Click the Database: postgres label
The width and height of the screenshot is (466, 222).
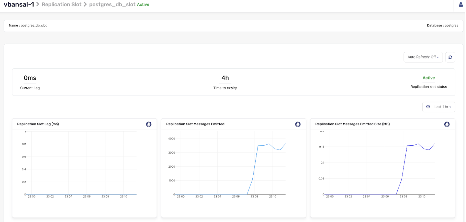pyautogui.click(x=442, y=26)
